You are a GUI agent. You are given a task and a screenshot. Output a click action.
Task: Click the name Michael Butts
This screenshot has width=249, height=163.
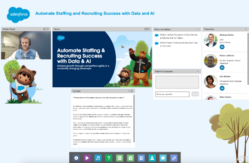tap(226, 35)
